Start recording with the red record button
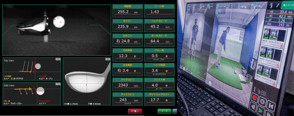 point(254,97)
